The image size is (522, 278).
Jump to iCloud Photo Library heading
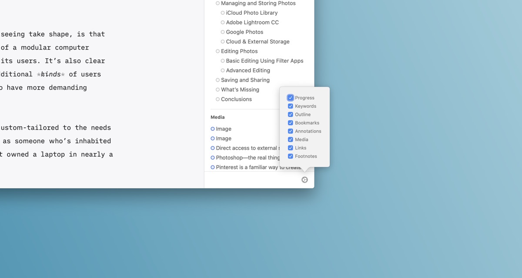251,13
